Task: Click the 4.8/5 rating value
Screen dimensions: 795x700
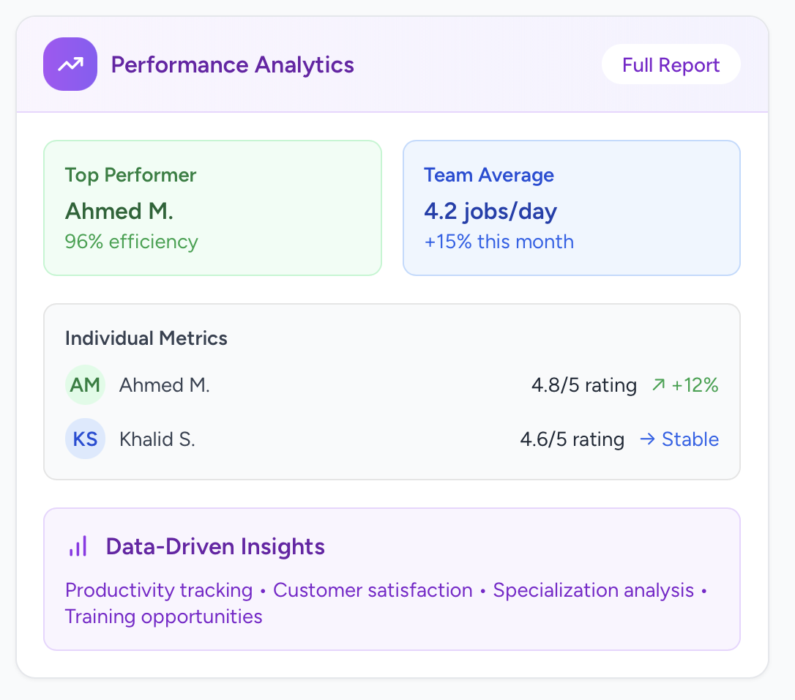Action: (x=584, y=385)
